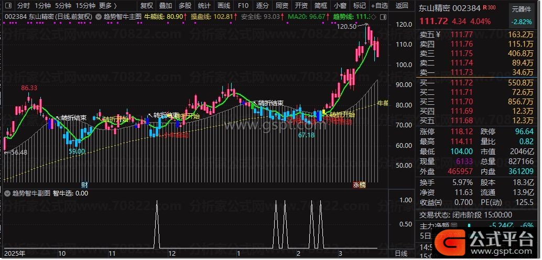Open the 趋势智牛主图 indicator dropdown
Viewport: 542px width, 260px height.
click(x=121, y=17)
